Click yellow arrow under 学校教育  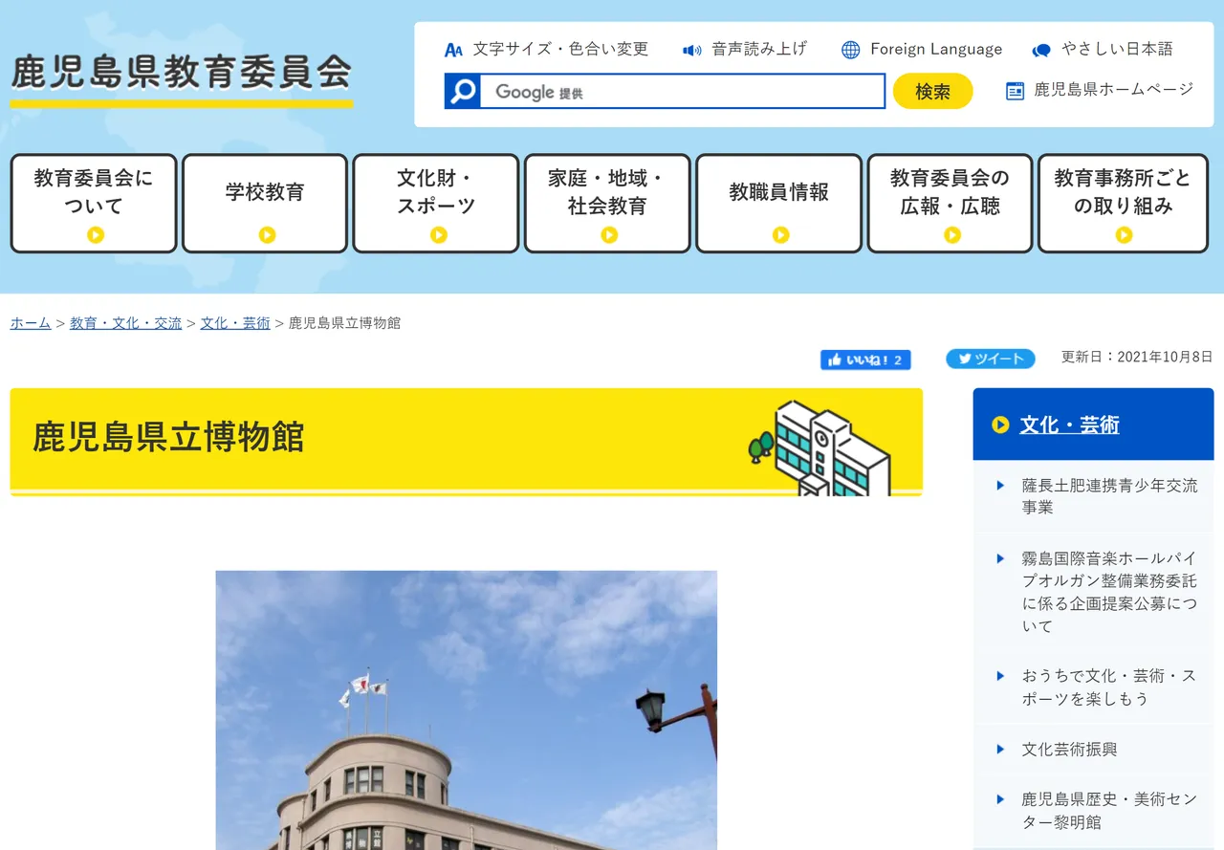click(x=267, y=234)
